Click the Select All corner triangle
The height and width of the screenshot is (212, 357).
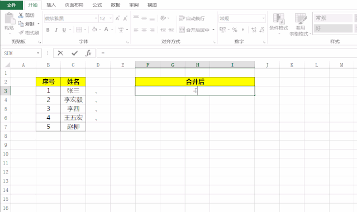click(7, 65)
